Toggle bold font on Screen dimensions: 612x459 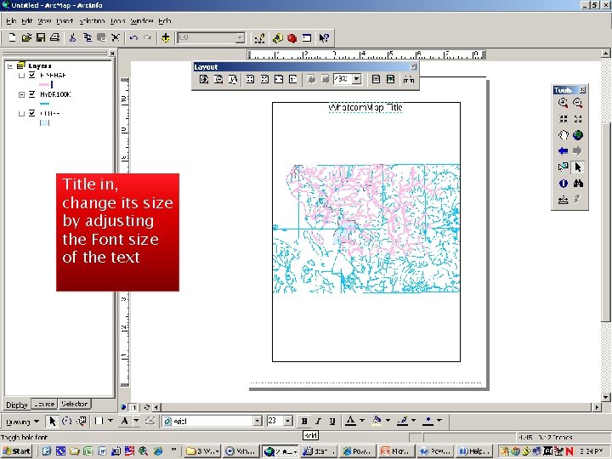point(304,421)
